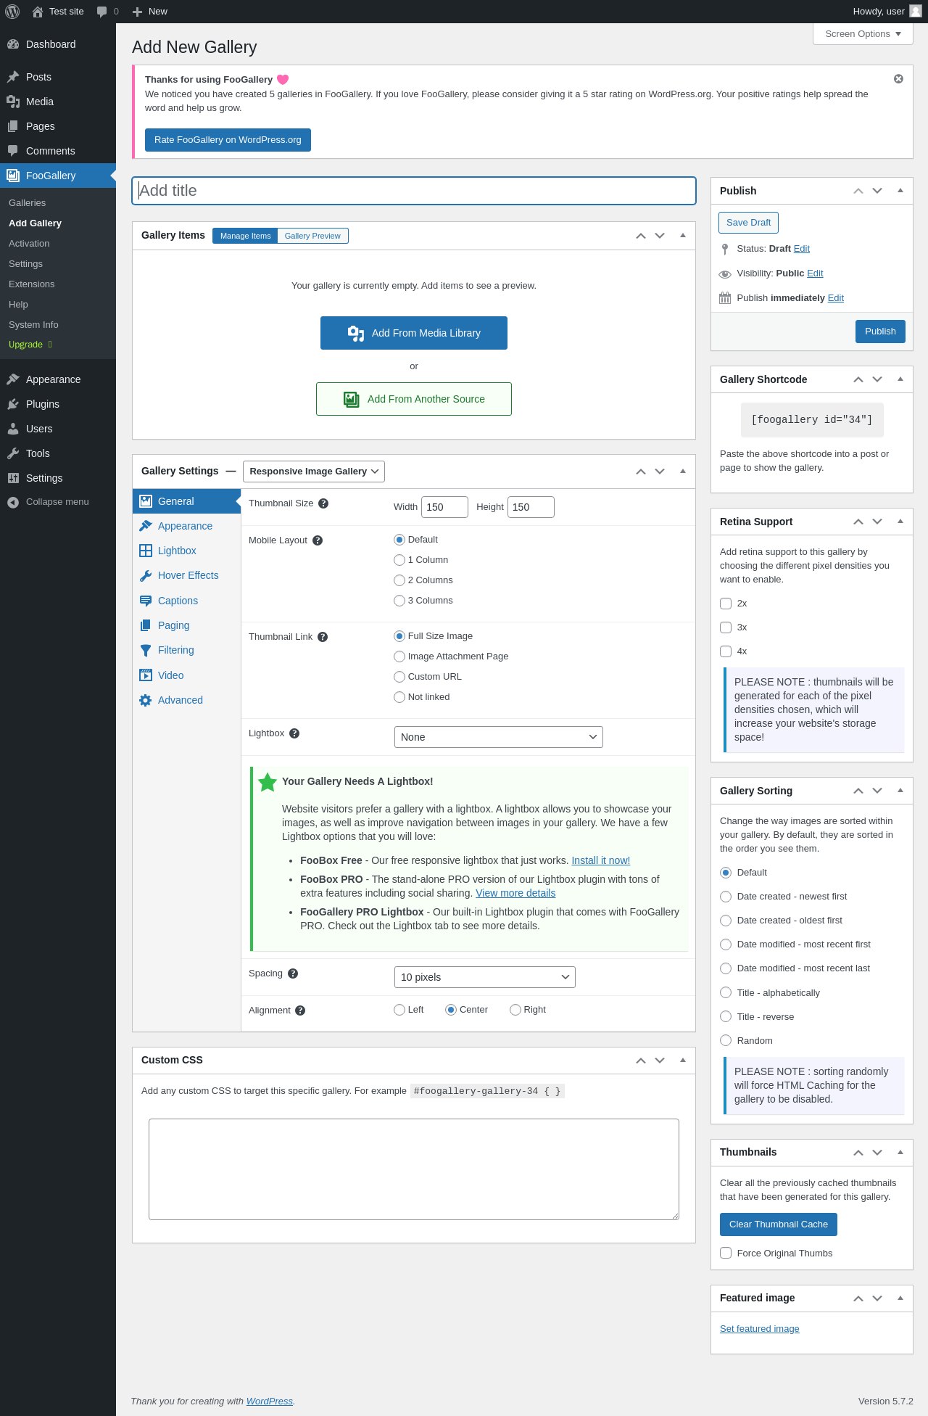Image resolution: width=928 pixels, height=1416 pixels.
Task: Select the 3 Columns mobile layout
Action: tap(399, 601)
